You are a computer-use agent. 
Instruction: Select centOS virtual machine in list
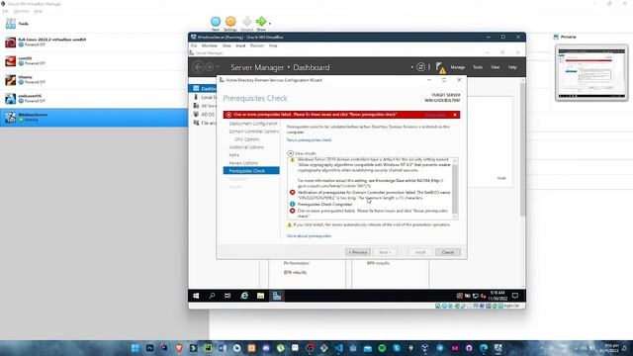click(x=94, y=61)
